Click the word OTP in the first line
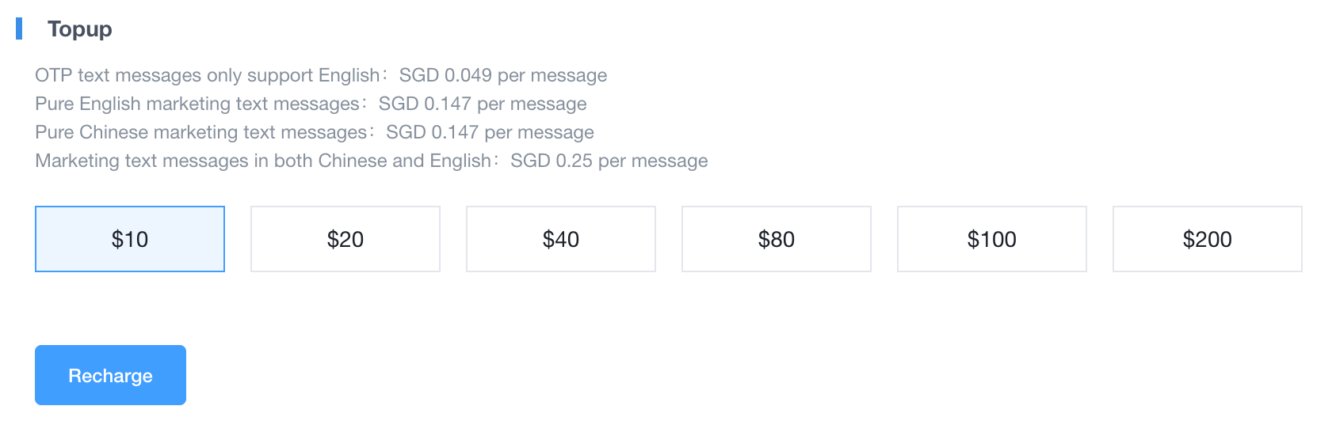The width and height of the screenshot is (1336, 421). pos(53,75)
